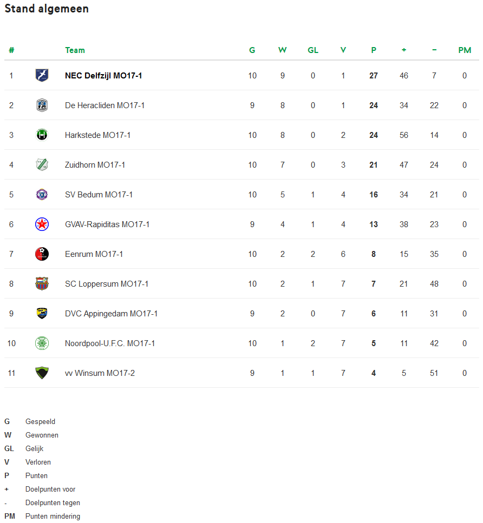Click the SV Bedum club crest
This screenshot has width=483, height=523.
[x=42, y=194]
